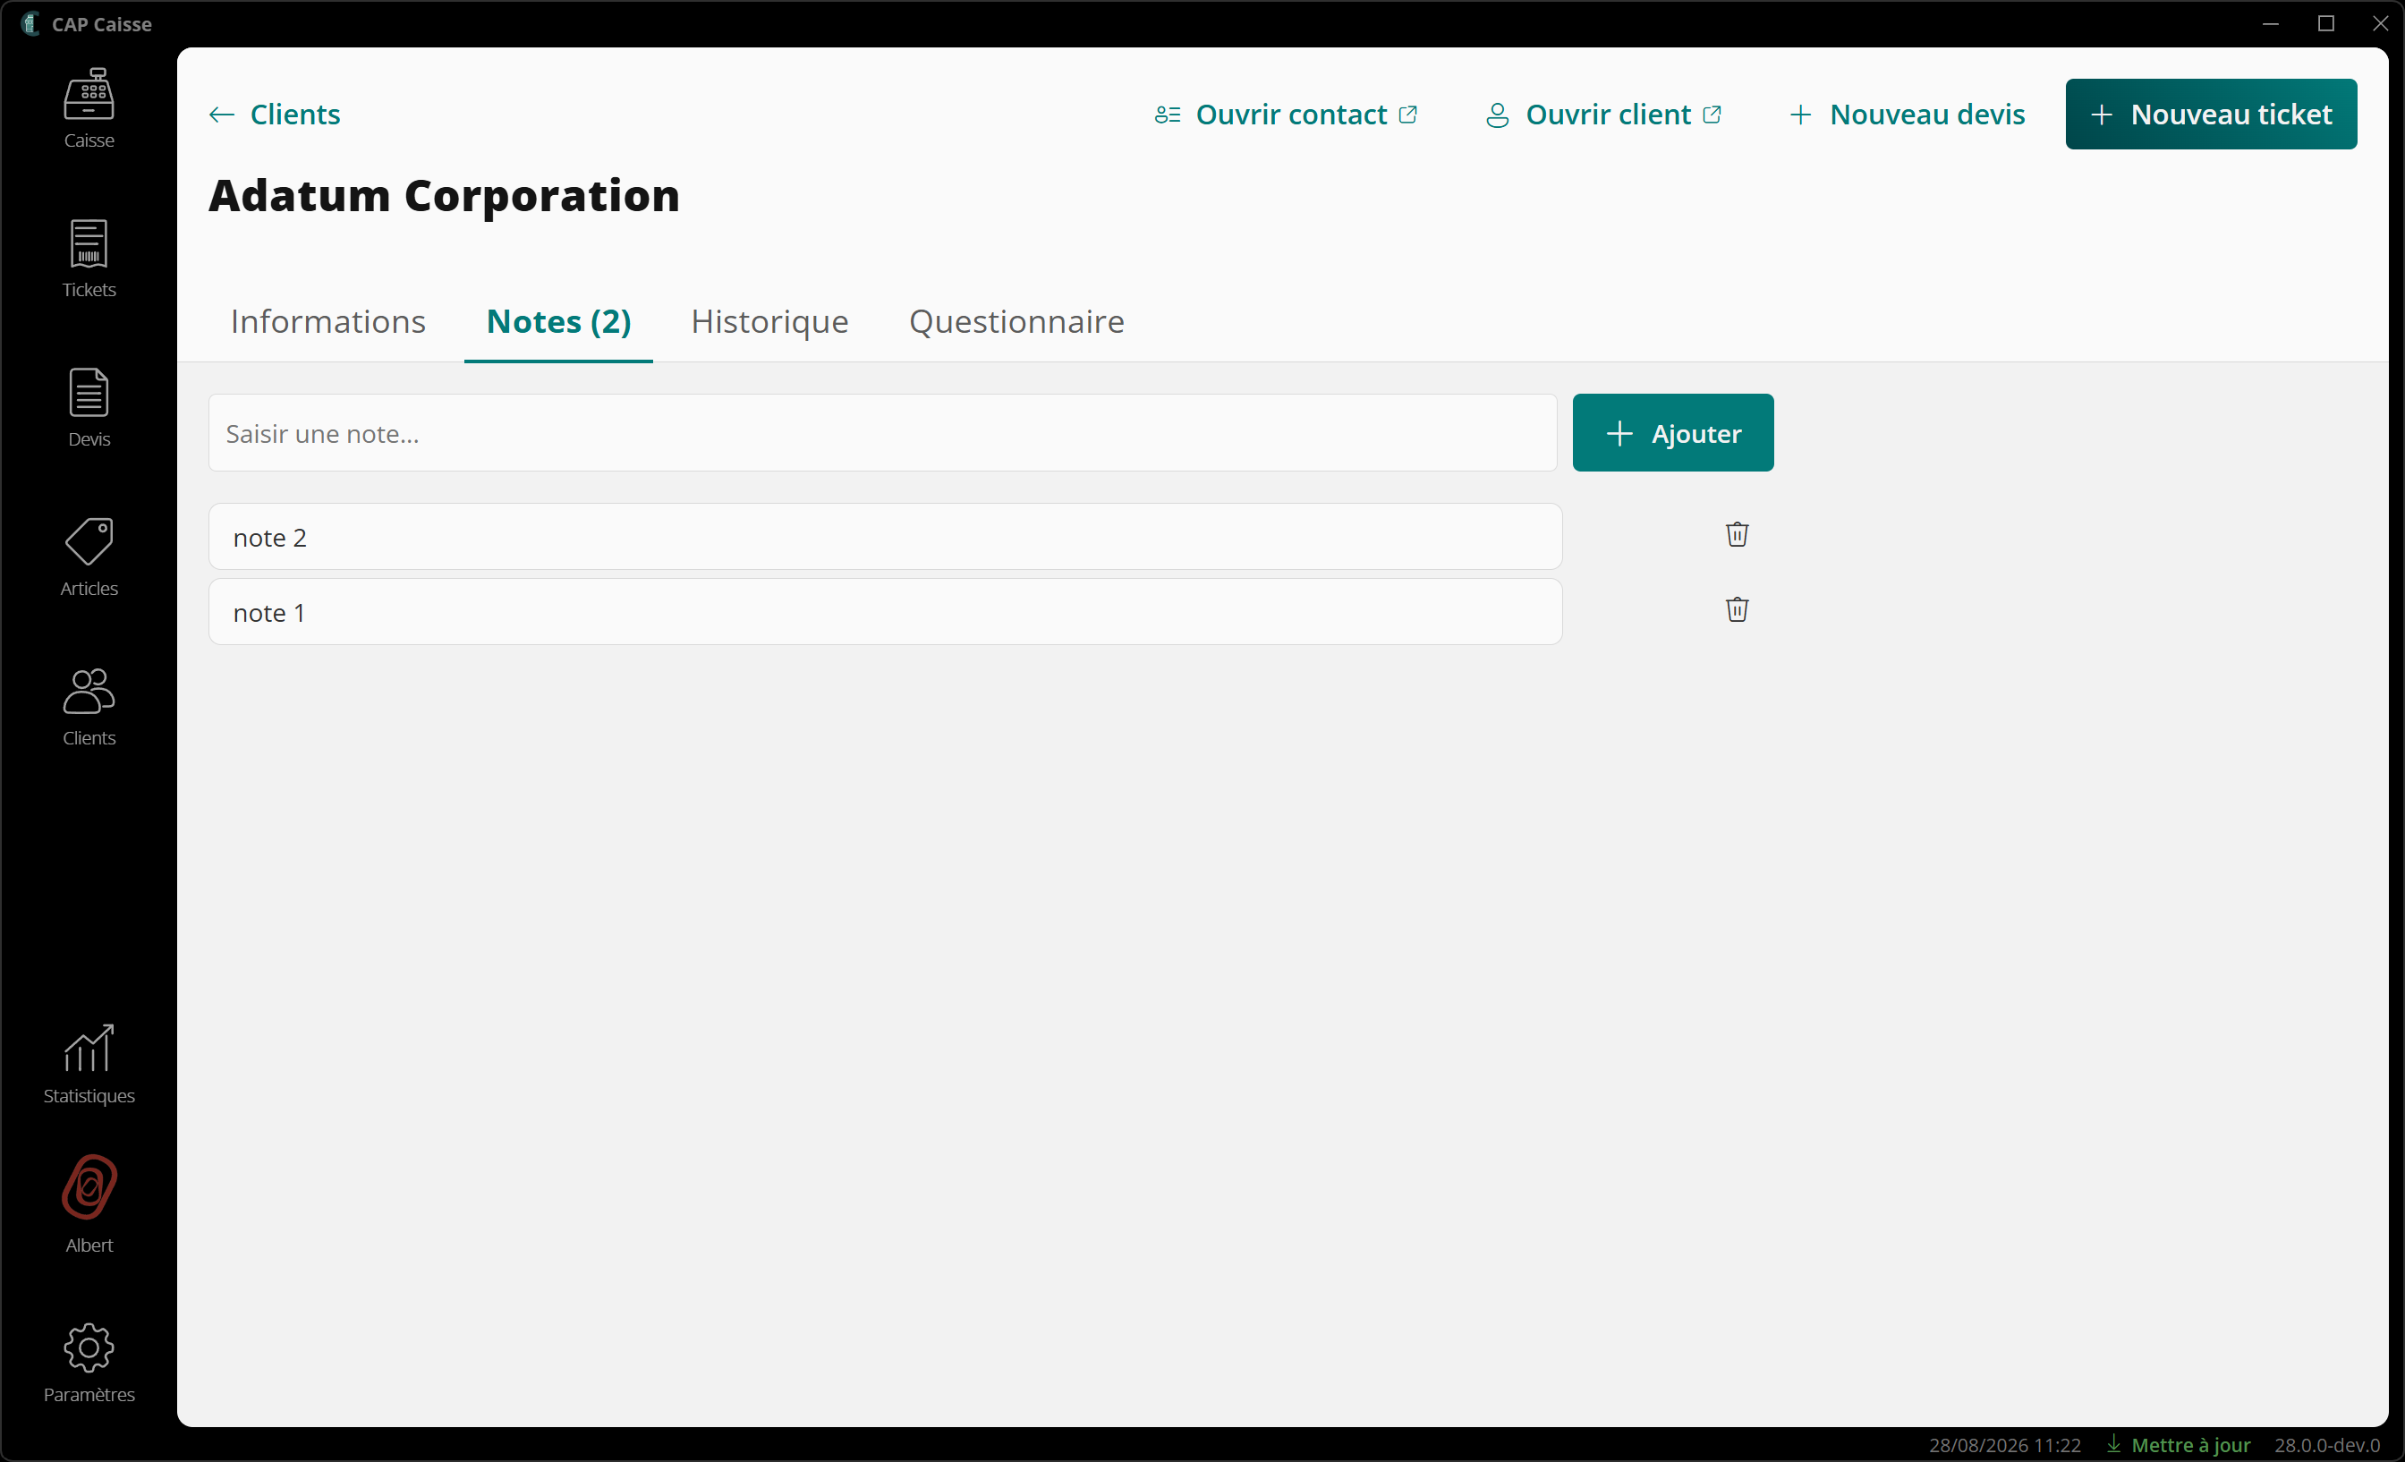Go back to Clients list
The height and width of the screenshot is (1462, 2405).
pos(275,115)
